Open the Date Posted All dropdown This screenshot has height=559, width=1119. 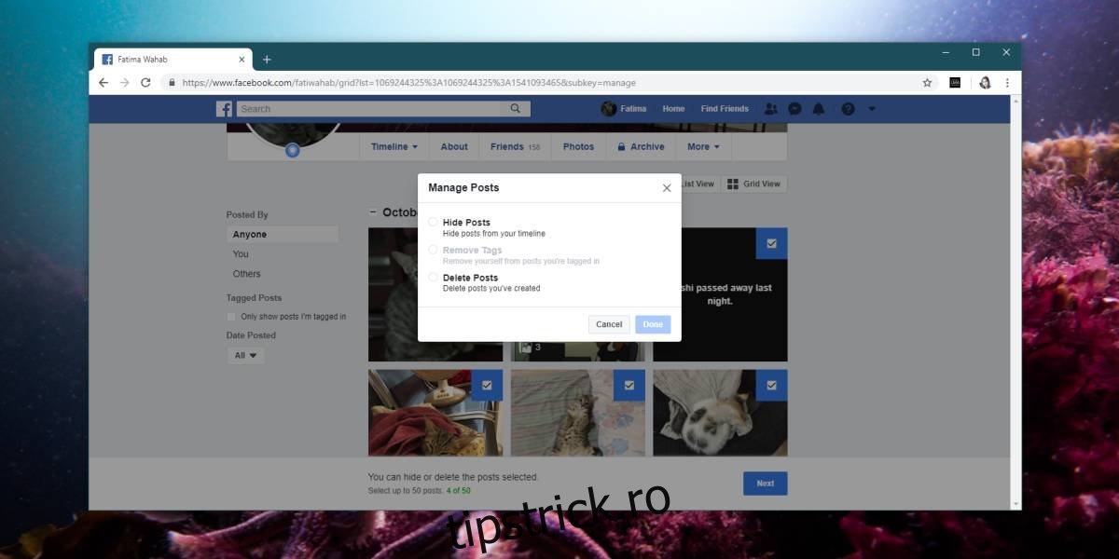coord(246,355)
